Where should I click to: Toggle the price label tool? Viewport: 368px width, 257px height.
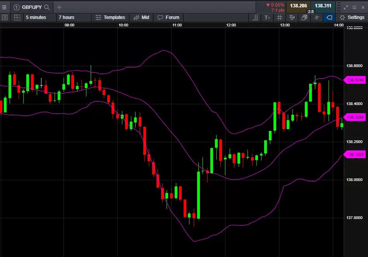[328, 17]
